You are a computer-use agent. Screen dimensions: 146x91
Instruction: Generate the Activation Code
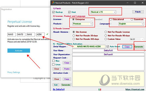point(66,85)
